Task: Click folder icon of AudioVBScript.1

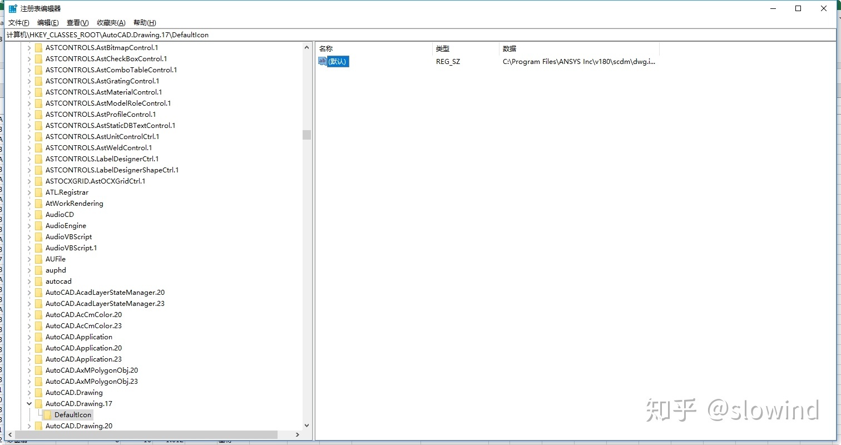Action: [38, 248]
